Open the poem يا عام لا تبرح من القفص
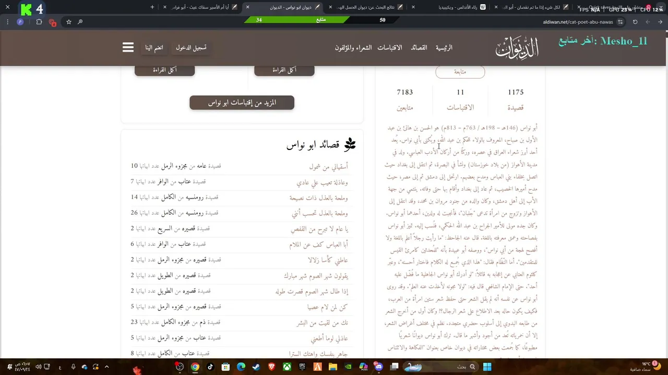The image size is (668, 375). [x=319, y=229]
